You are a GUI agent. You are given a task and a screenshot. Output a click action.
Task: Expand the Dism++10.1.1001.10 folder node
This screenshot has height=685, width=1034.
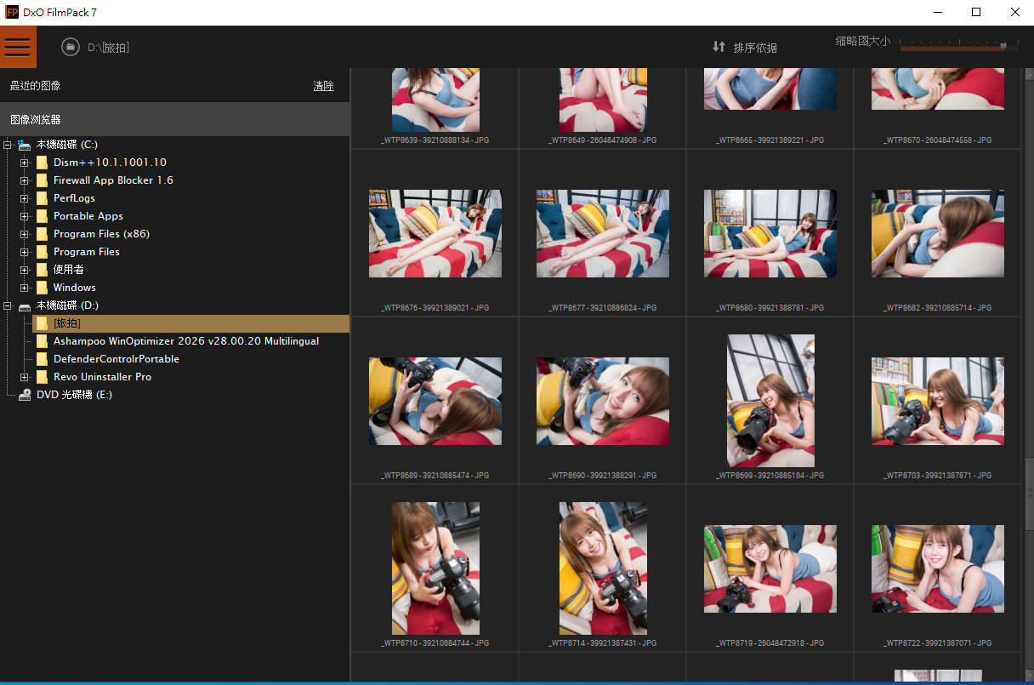pyautogui.click(x=25, y=163)
